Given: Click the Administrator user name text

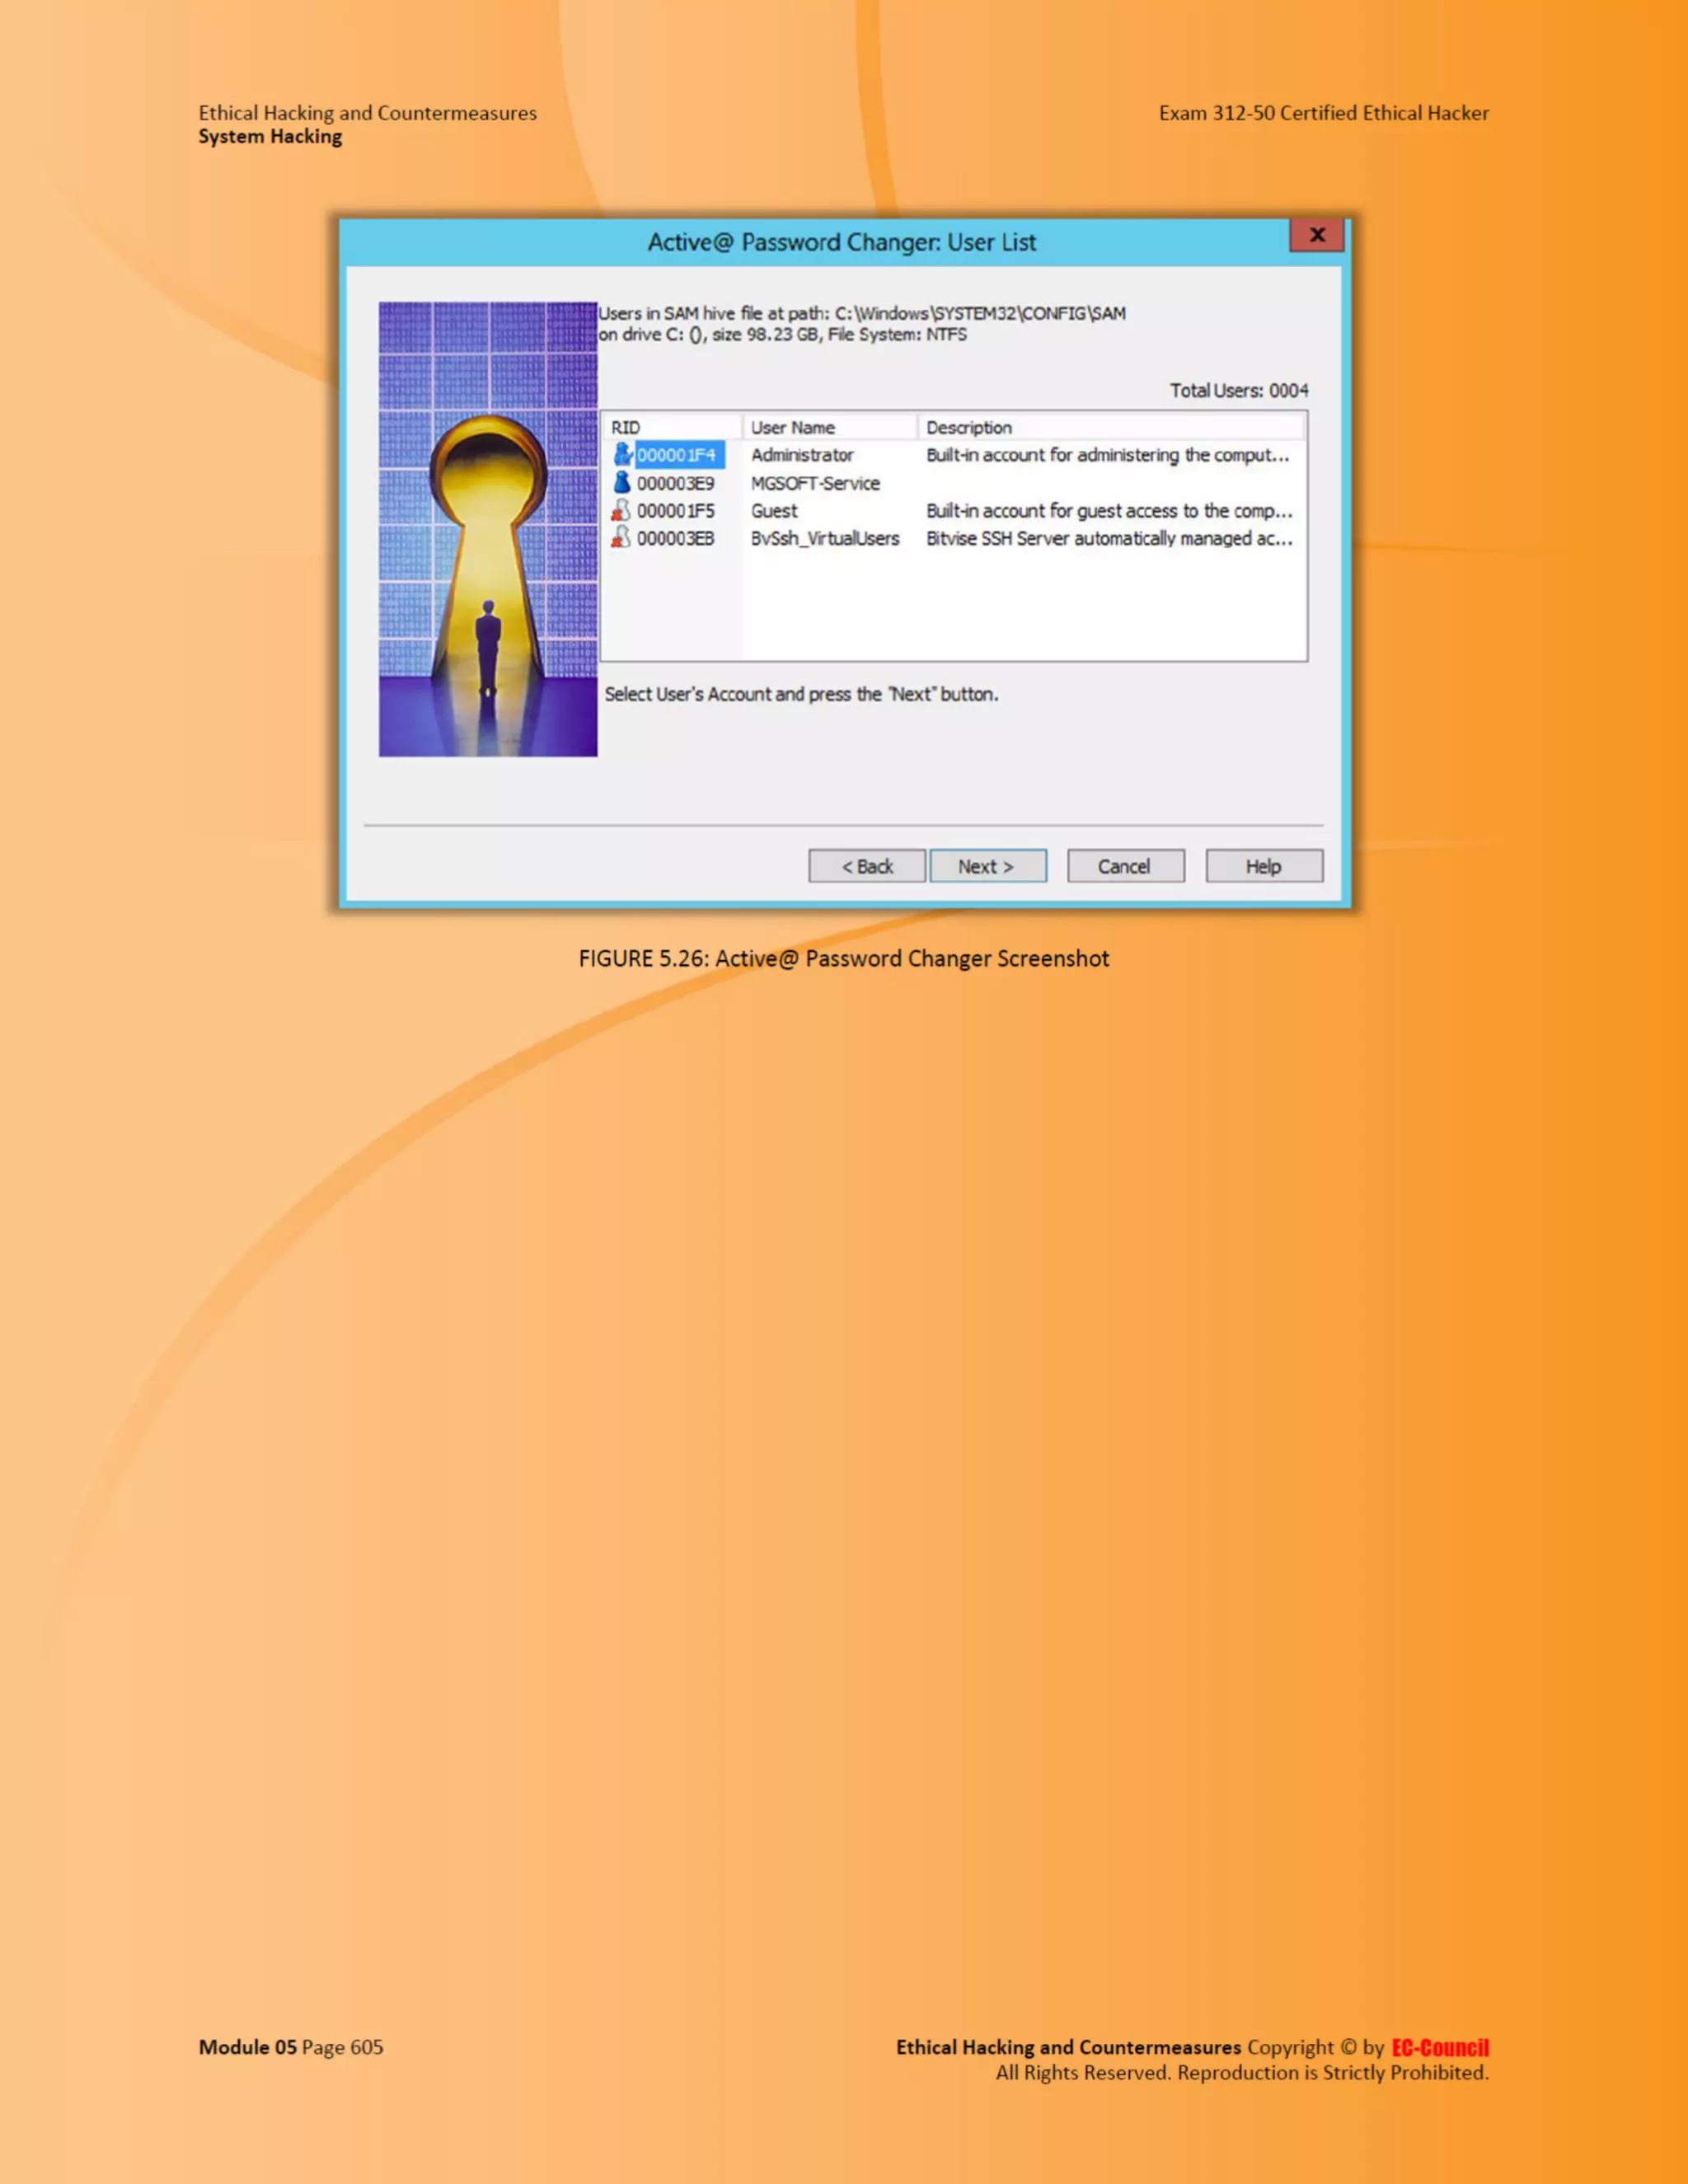Looking at the screenshot, I should pos(802,455).
